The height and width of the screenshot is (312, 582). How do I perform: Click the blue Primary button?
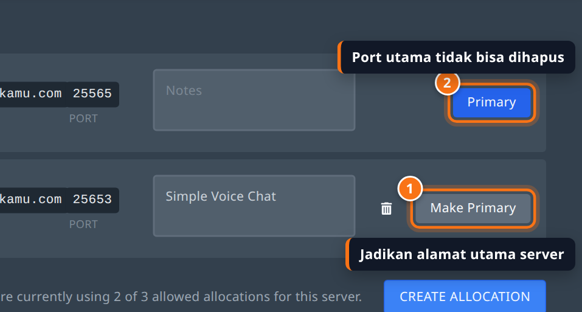point(491,102)
